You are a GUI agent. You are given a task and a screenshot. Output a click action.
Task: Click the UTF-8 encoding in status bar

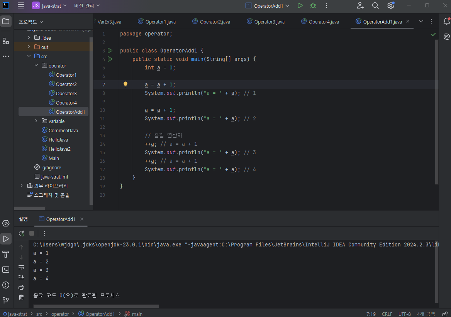[x=404, y=314]
